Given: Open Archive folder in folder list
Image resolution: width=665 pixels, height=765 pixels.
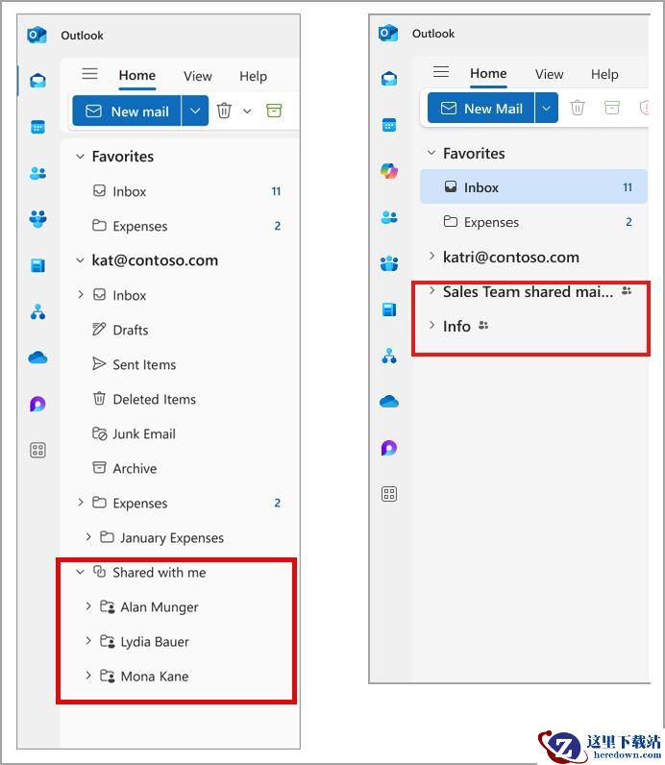Looking at the screenshot, I should click(x=180, y=468).
